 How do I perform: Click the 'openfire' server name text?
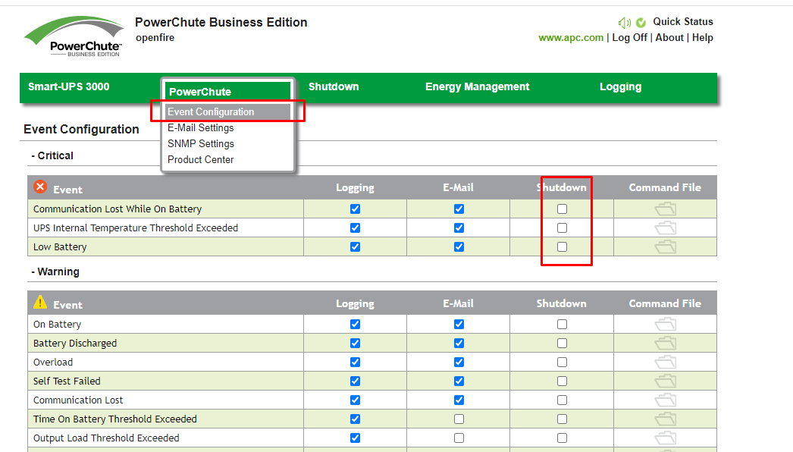pos(155,37)
